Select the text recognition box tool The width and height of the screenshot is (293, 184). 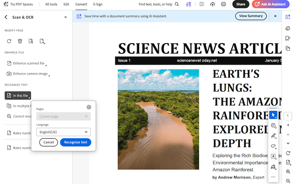(x=273, y=156)
